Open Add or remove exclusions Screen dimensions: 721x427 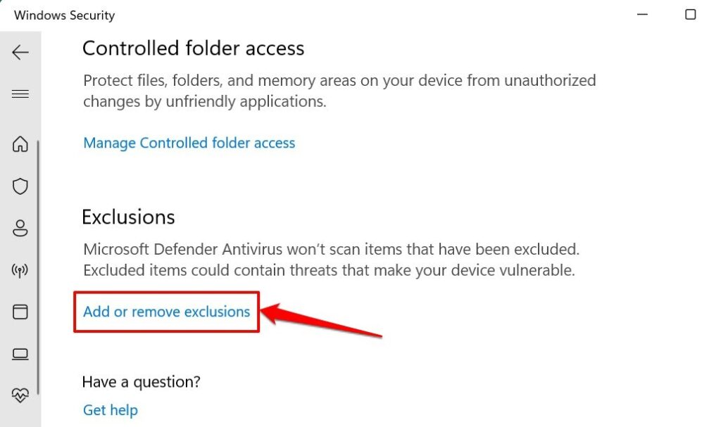click(166, 312)
